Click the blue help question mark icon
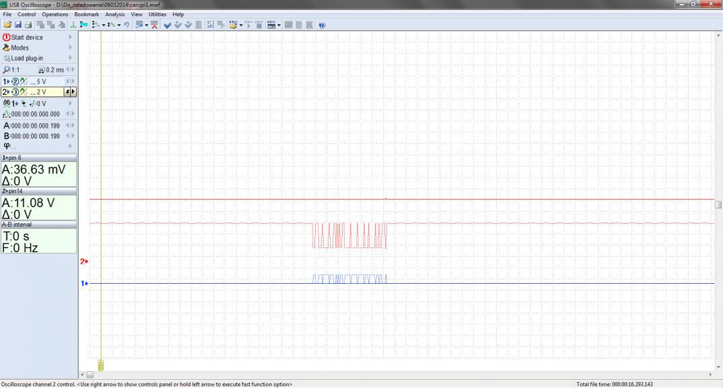The height and width of the screenshot is (388, 723). pyautogui.click(x=322, y=25)
